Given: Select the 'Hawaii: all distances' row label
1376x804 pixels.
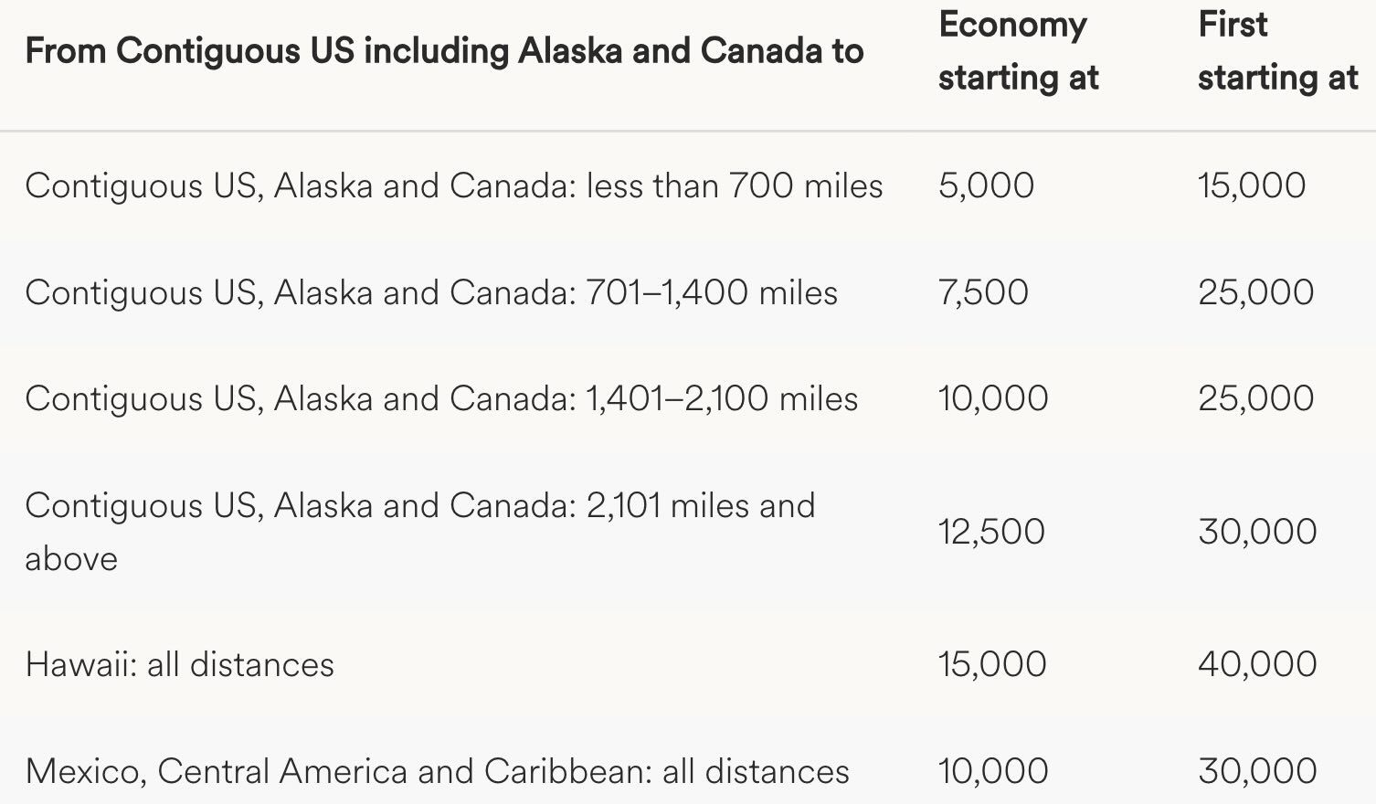Looking at the screenshot, I should point(180,665).
